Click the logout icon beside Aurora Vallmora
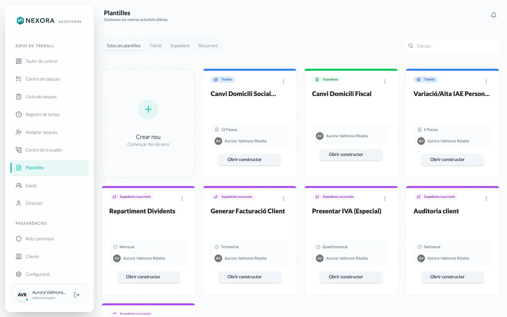507x317 pixels. (77, 295)
